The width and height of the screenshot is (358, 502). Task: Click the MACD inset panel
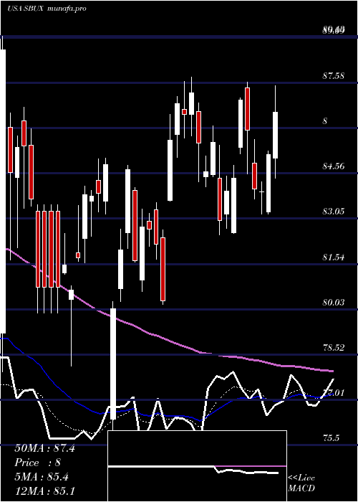point(197,466)
